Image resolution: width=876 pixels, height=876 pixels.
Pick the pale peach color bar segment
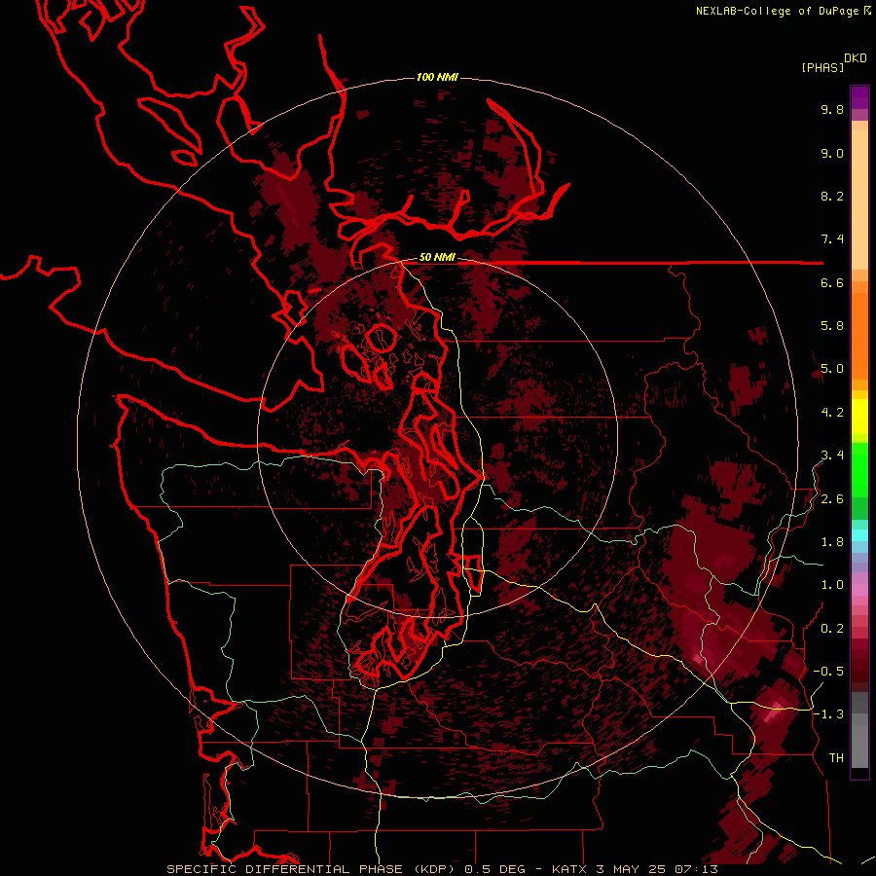[x=859, y=201]
